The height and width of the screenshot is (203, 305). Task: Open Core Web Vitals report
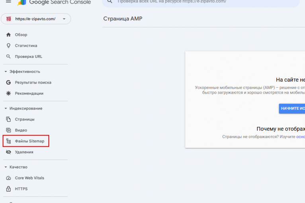point(29,178)
